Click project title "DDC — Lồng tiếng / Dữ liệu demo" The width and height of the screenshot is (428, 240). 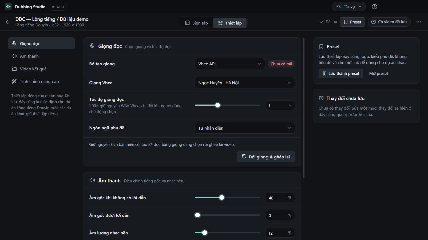52,19
